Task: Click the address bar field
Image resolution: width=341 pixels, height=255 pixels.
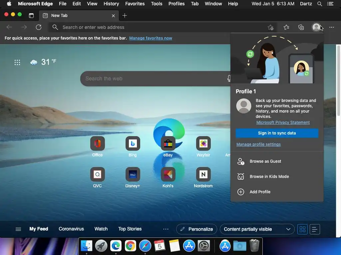Action: coord(162,27)
